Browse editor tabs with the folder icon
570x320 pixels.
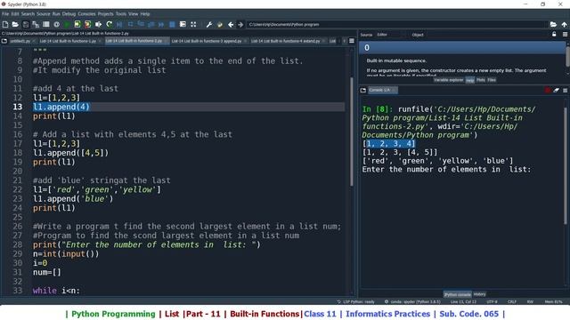tap(4, 41)
